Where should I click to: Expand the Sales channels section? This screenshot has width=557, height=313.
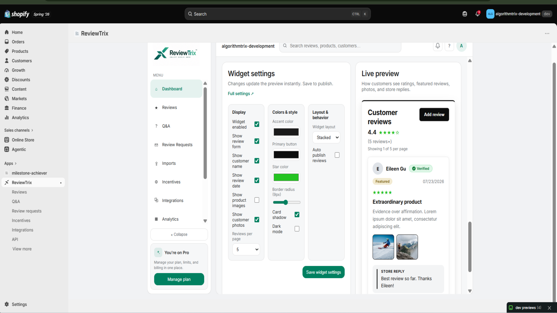click(x=19, y=130)
